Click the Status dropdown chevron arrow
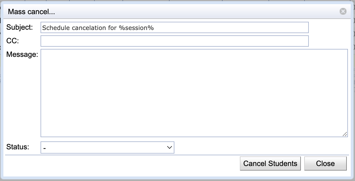Viewport: 355px width, 181px height. coord(170,148)
